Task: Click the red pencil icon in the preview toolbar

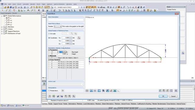Action: (x=111, y=91)
